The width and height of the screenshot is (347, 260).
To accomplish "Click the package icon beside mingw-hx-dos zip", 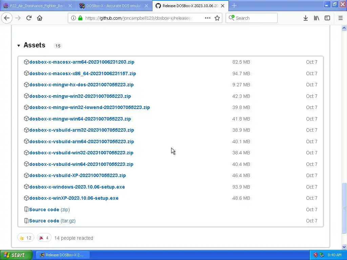I will click(26, 84).
